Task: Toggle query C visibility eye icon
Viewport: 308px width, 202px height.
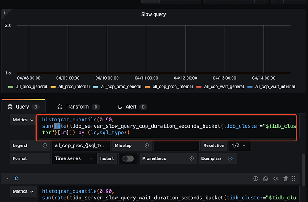Action: 275,178
